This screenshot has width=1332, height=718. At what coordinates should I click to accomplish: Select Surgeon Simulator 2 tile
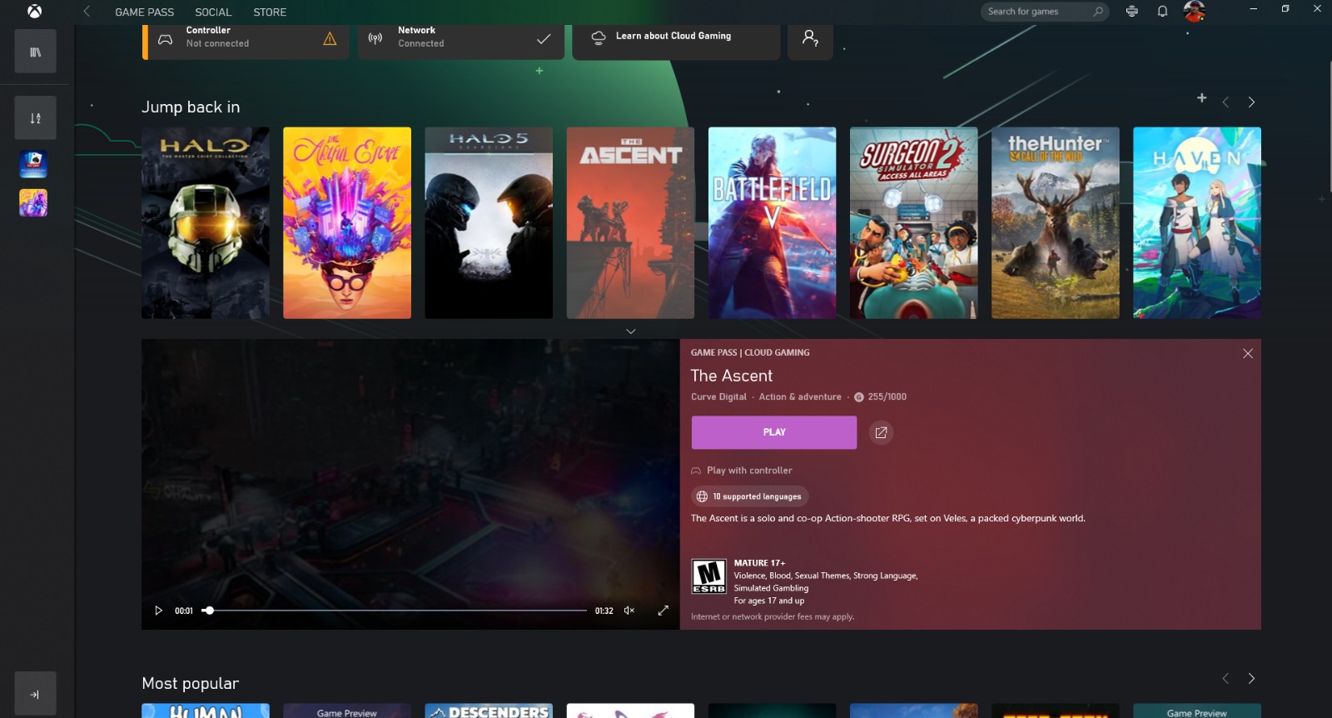tap(914, 223)
